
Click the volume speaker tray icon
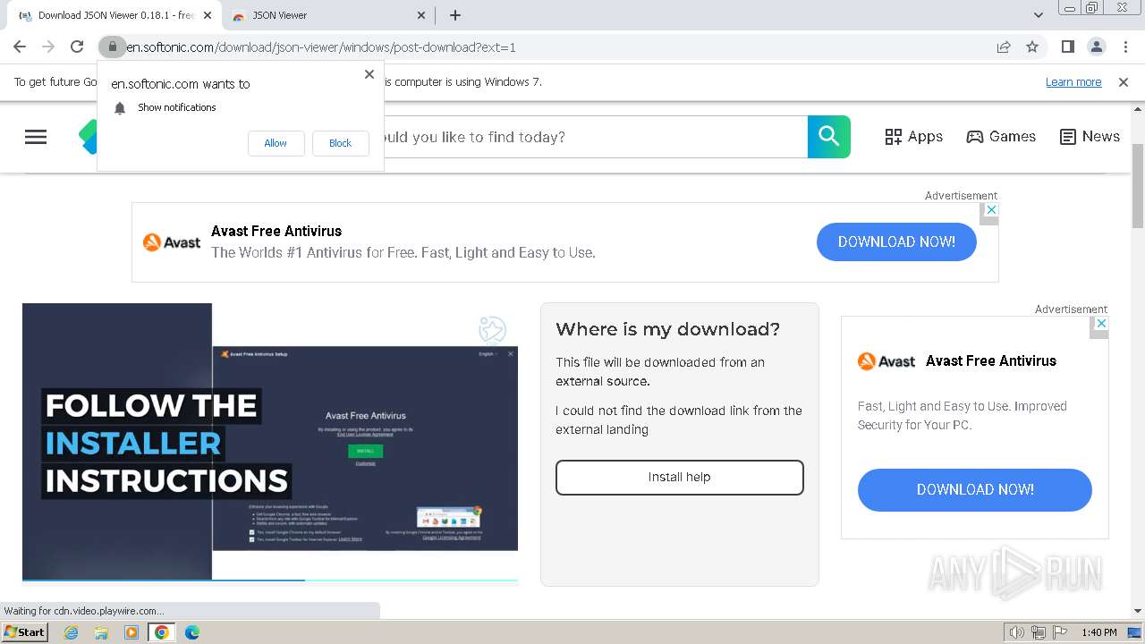click(x=1016, y=632)
